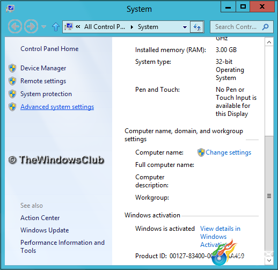278x270 pixels.
Task: Open Control Panel Home
Action: tap(49, 49)
